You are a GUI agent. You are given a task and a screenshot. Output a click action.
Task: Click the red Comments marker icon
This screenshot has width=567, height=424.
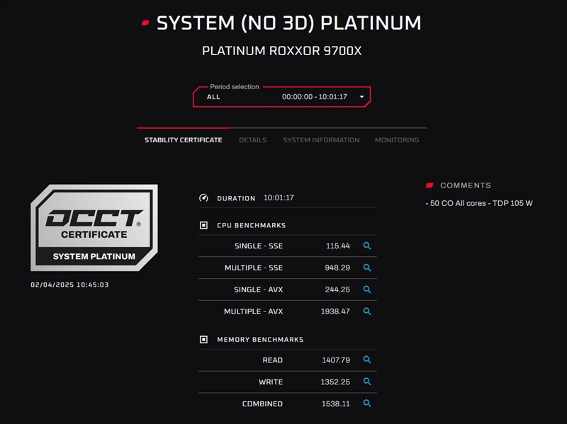430,185
